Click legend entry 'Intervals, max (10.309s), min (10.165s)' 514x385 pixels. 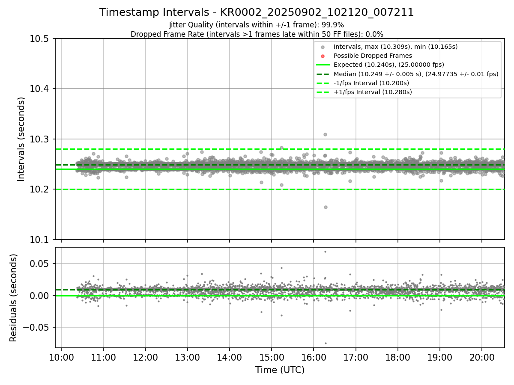396,47
